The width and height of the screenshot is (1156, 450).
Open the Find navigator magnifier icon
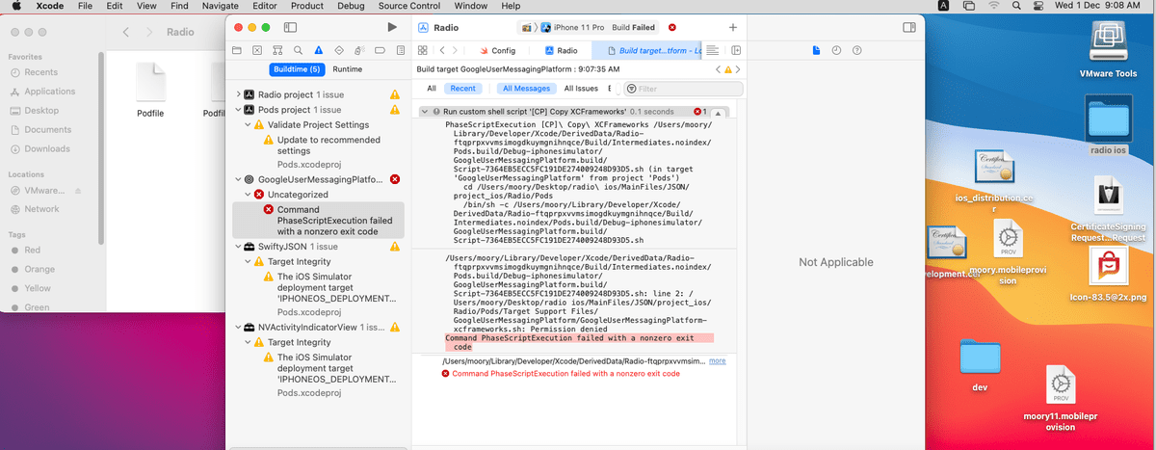click(x=297, y=50)
